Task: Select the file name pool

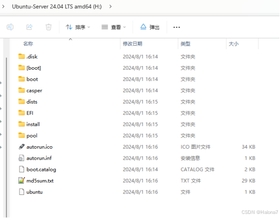Action: pos(32,136)
